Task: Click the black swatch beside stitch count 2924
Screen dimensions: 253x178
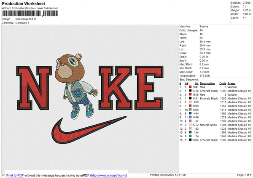Action: (x=191, y=140)
